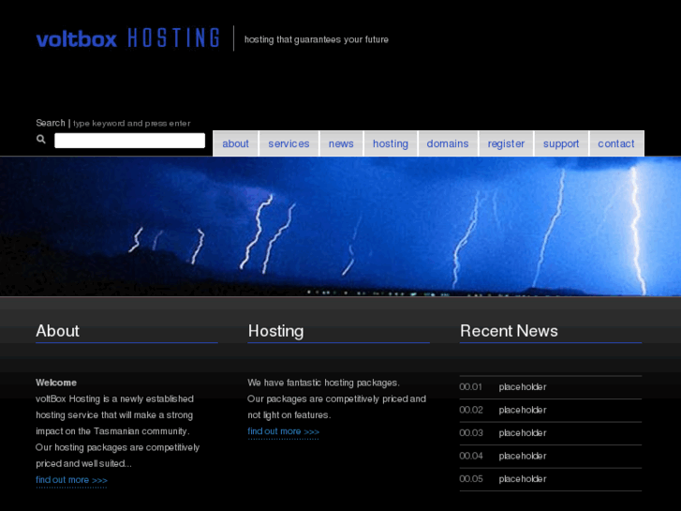
Task: Follow 'find out more' under Hosting
Action: pyautogui.click(x=283, y=431)
